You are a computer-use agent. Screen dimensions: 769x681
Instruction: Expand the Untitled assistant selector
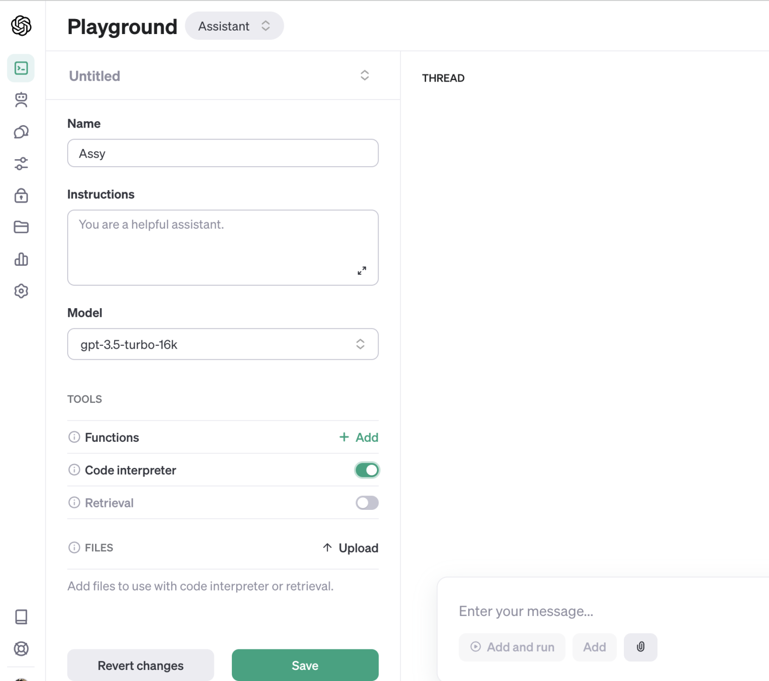coord(364,76)
